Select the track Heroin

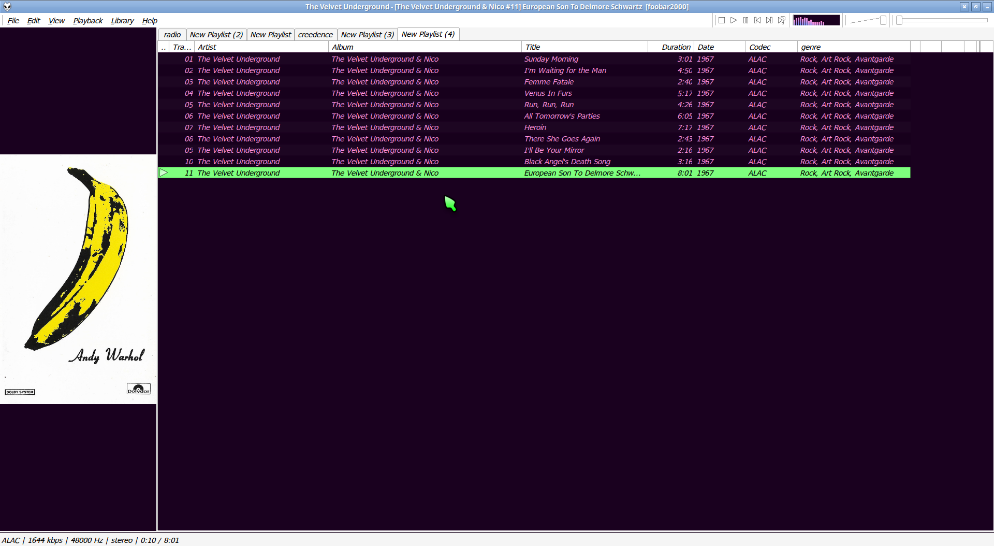[535, 127]
